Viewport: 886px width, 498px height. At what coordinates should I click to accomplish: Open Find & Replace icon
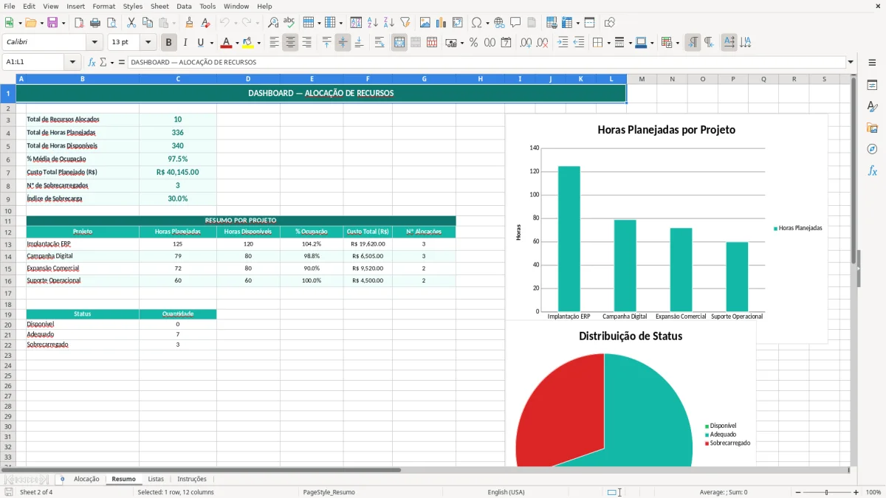tap(273, 23)
